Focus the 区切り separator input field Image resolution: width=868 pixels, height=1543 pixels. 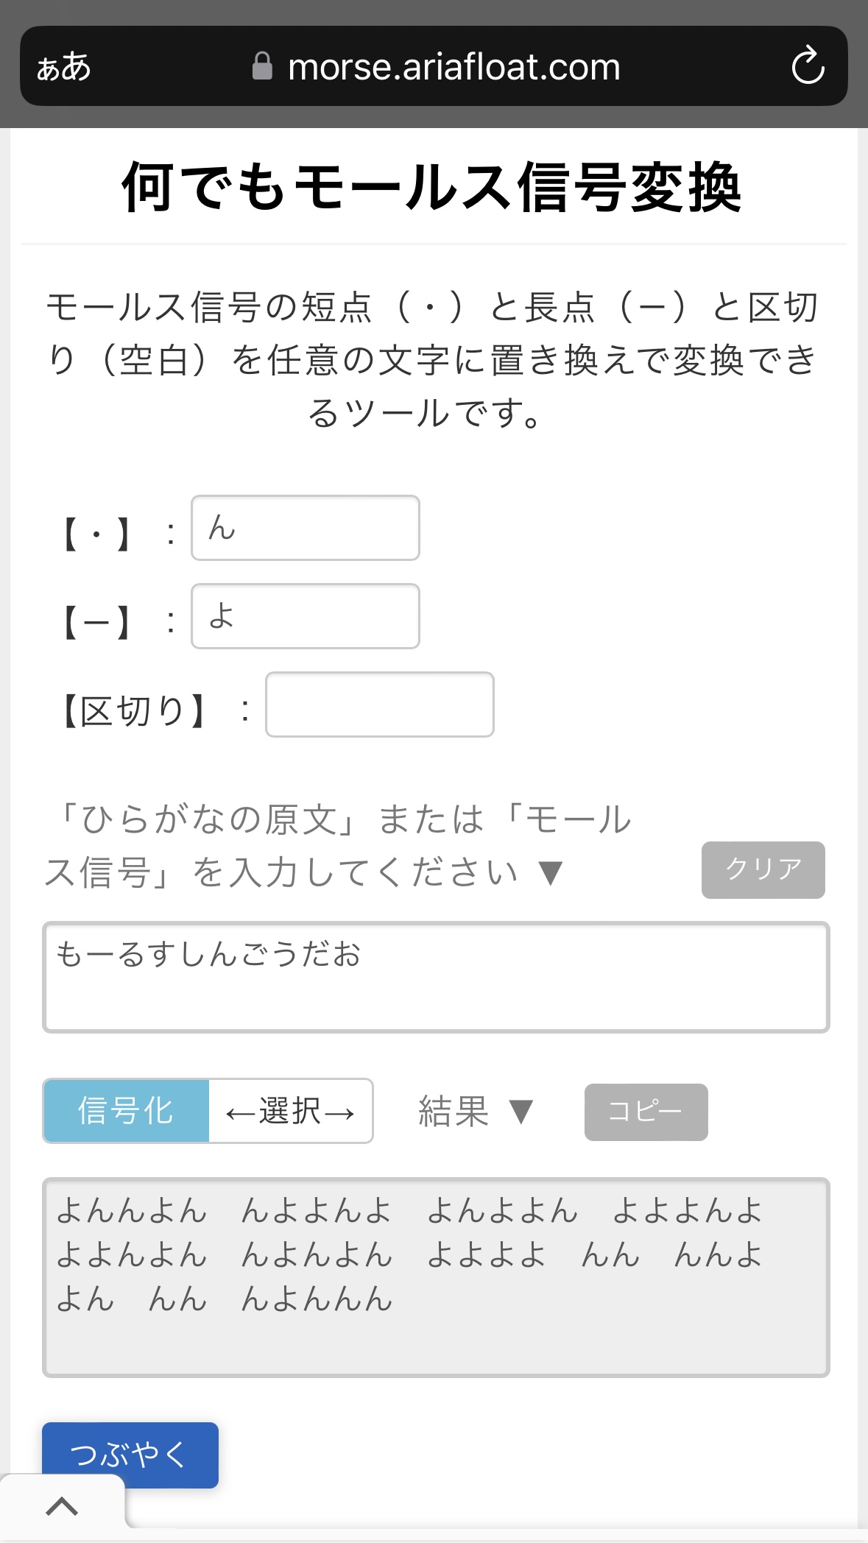pos(379,705)
